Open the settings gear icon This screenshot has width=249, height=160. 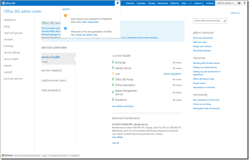tap(239, 3)
